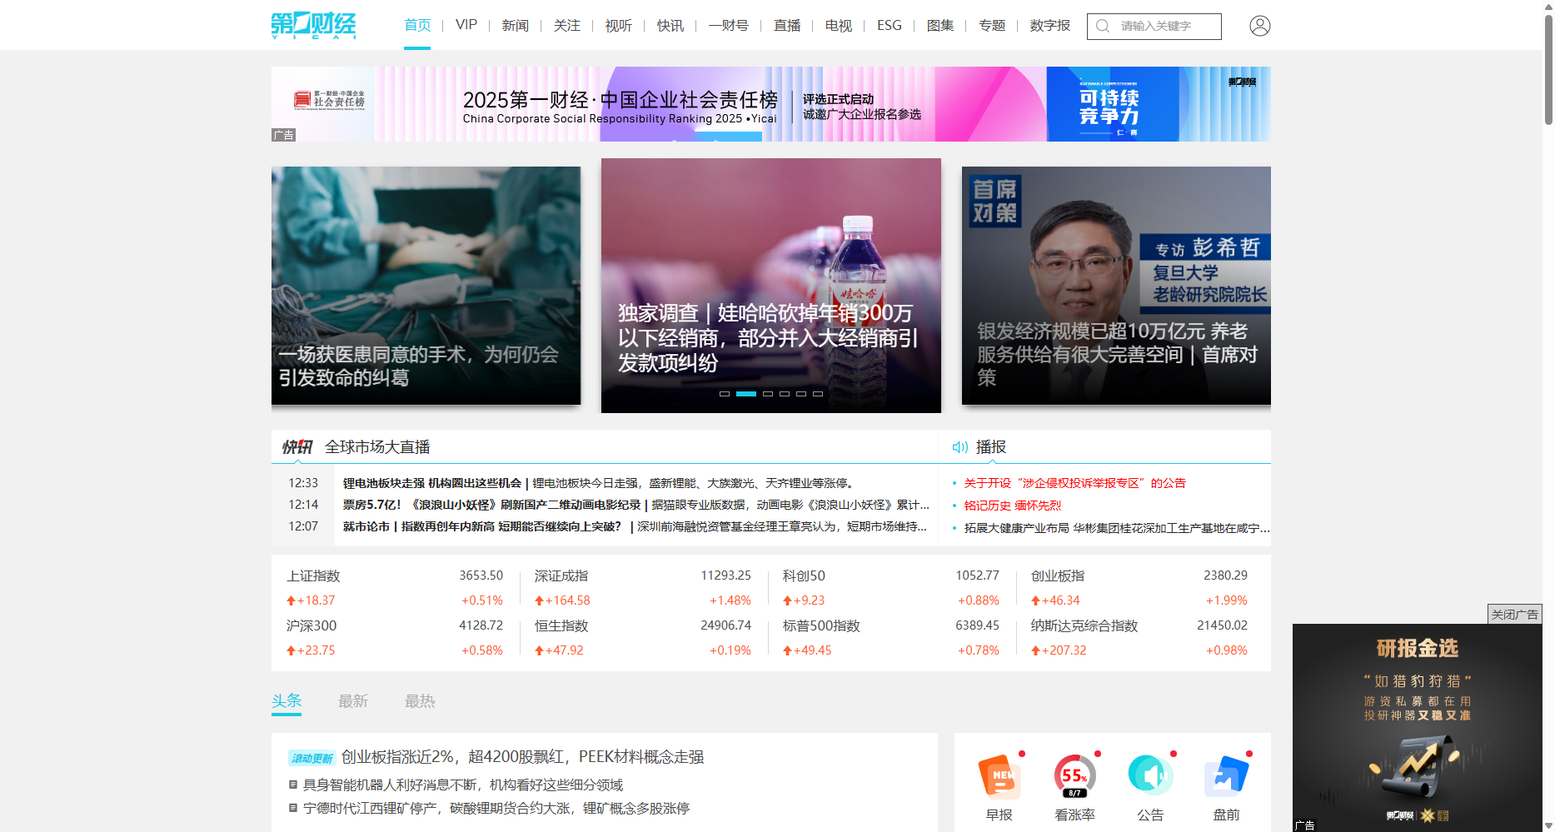This screenshot has width=1555, height=832.
Task: Open the surgery dispute article thumbnail
Action: coord(426,286)
